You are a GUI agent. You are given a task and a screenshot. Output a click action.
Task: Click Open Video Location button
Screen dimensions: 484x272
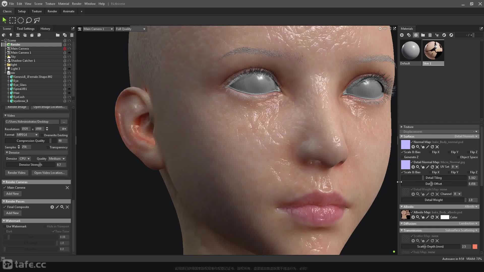point(49,173)
